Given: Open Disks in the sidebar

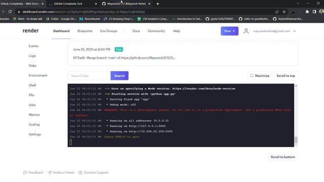Looking at the screenshot, I should coord(32,66).
